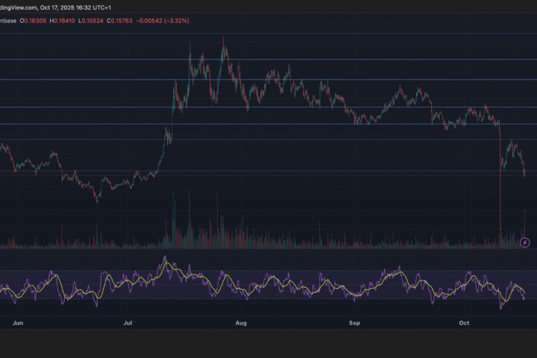537x358 pixels.
Task: Select the Jun label on time axis
Action: pos(18,324)
